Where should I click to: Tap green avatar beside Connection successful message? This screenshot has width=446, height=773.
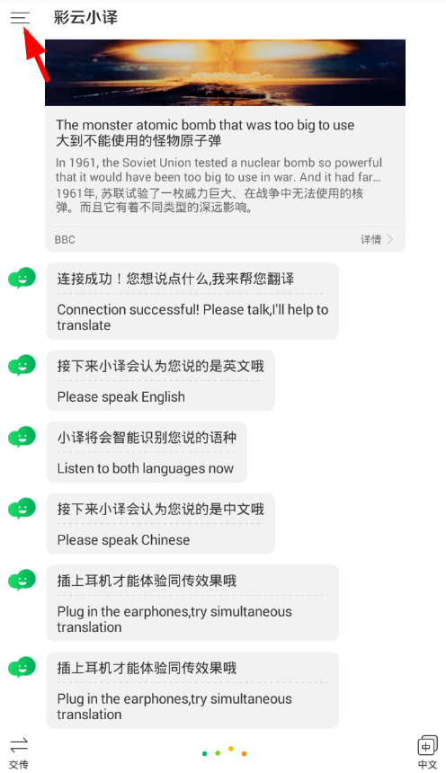(22, 278)
